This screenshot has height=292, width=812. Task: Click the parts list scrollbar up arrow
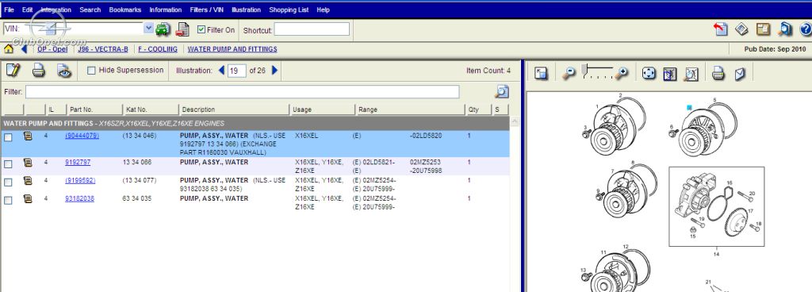tap(515, 121)
